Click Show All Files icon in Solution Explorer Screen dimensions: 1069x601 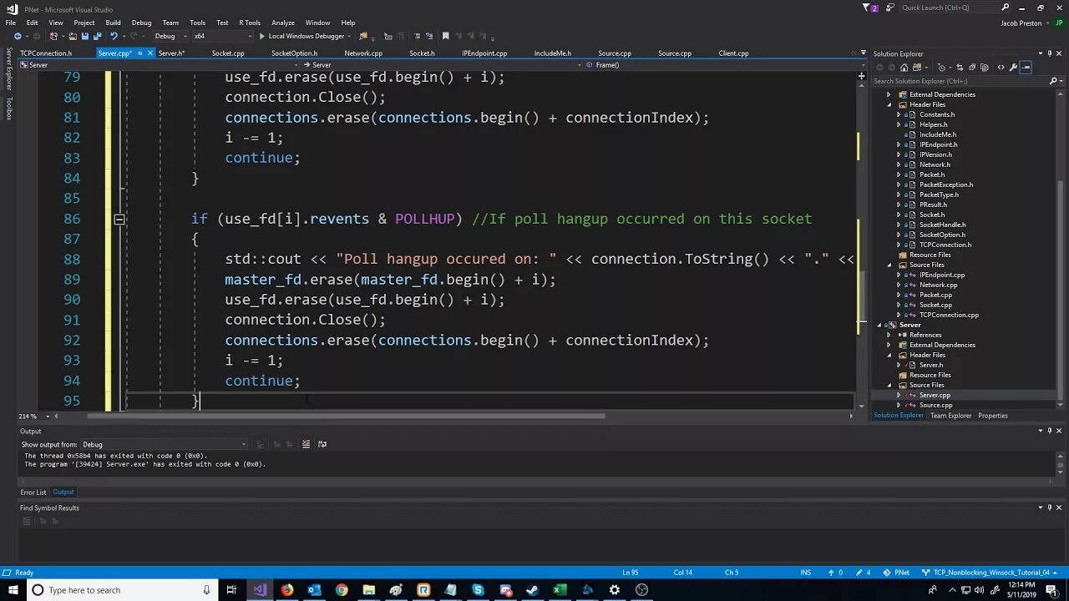click(985, 68)
